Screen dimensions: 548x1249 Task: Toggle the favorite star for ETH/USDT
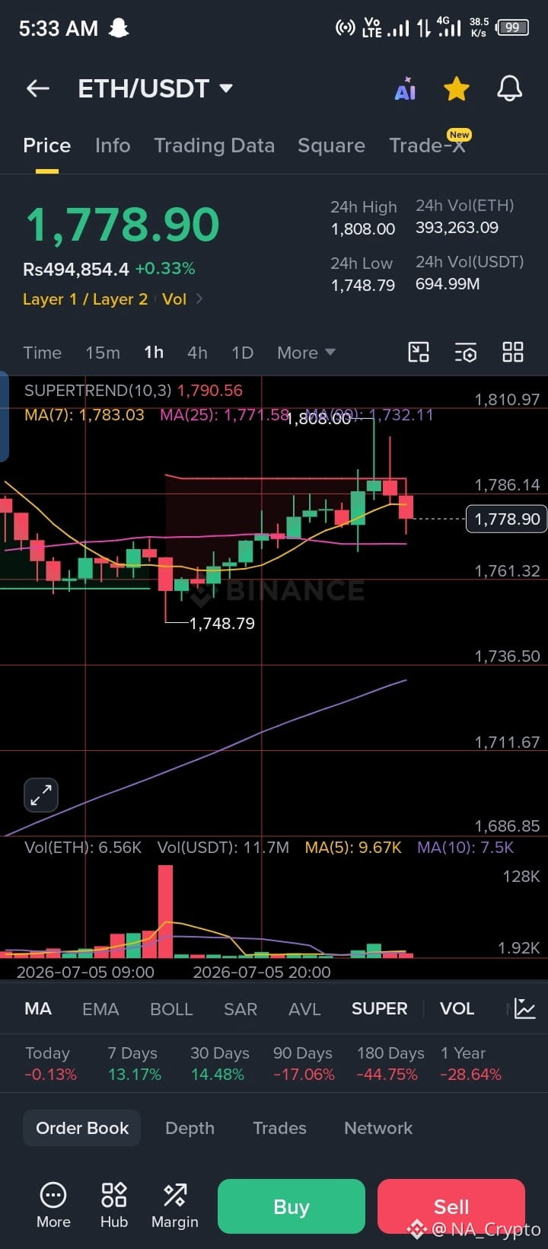[x=457, y=89]
